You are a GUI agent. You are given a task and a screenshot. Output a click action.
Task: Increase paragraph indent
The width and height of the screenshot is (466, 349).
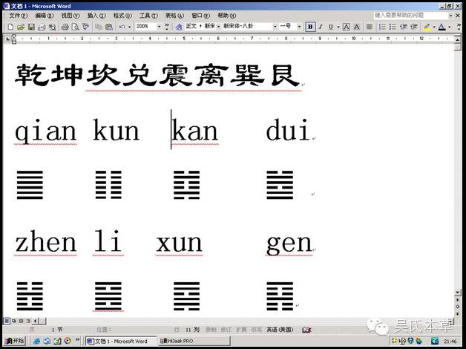[x=414, y=27]
